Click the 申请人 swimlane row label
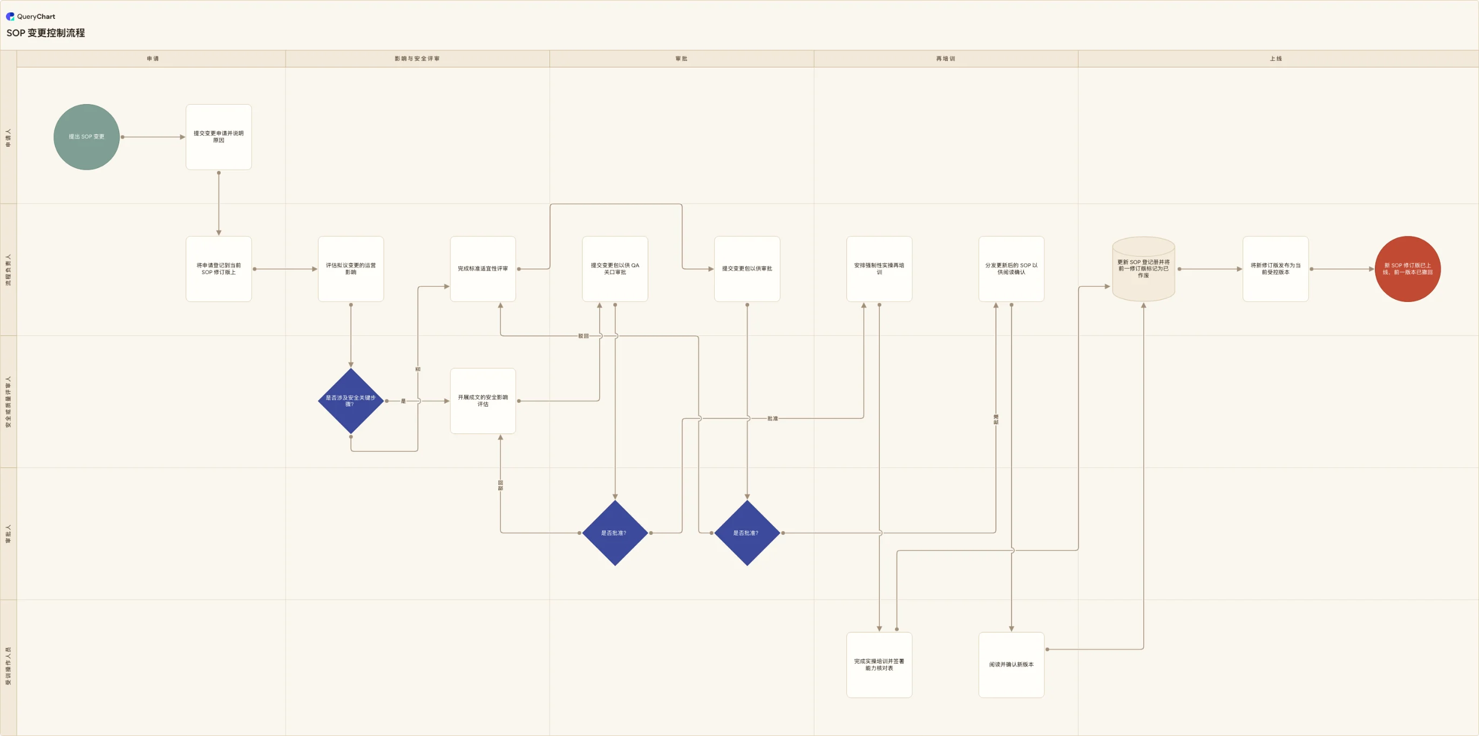The height and width of the screenshot is (736, 1479). click(x=9, y=137)
